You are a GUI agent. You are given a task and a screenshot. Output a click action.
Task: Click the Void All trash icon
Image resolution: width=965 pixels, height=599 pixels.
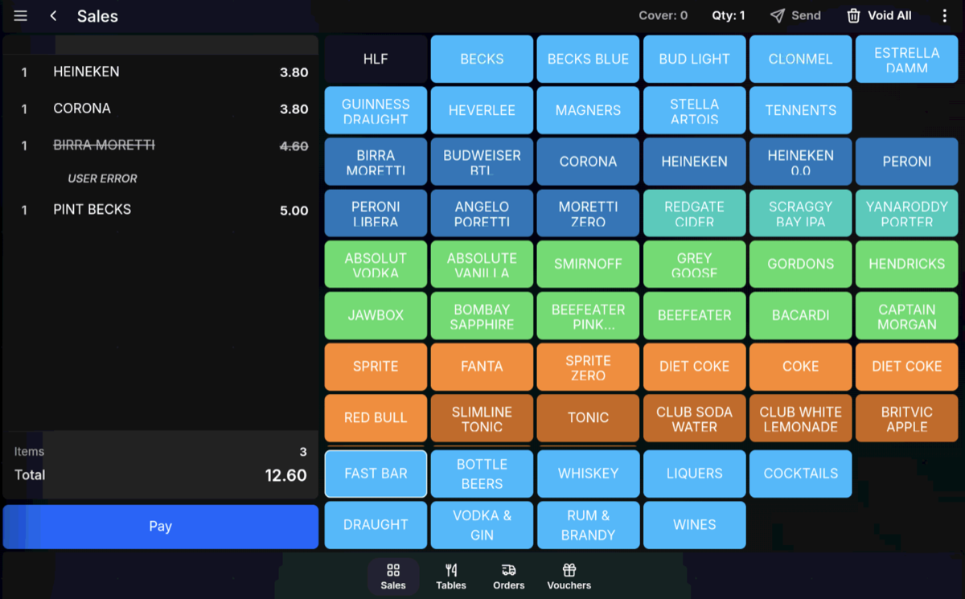pos(853,15)
